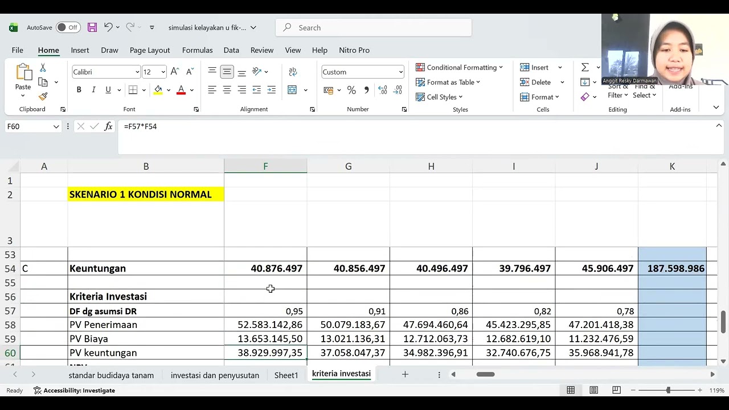Switch to the Insert tab

pyautogui.click(x=80, y=50)
